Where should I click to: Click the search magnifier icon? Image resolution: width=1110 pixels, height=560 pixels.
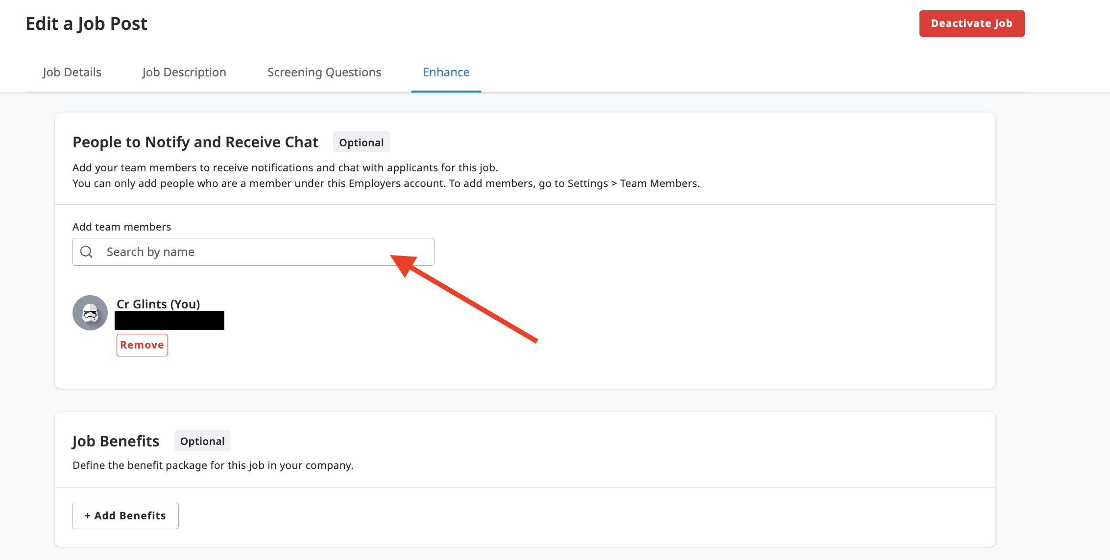(x=86, y=252)
